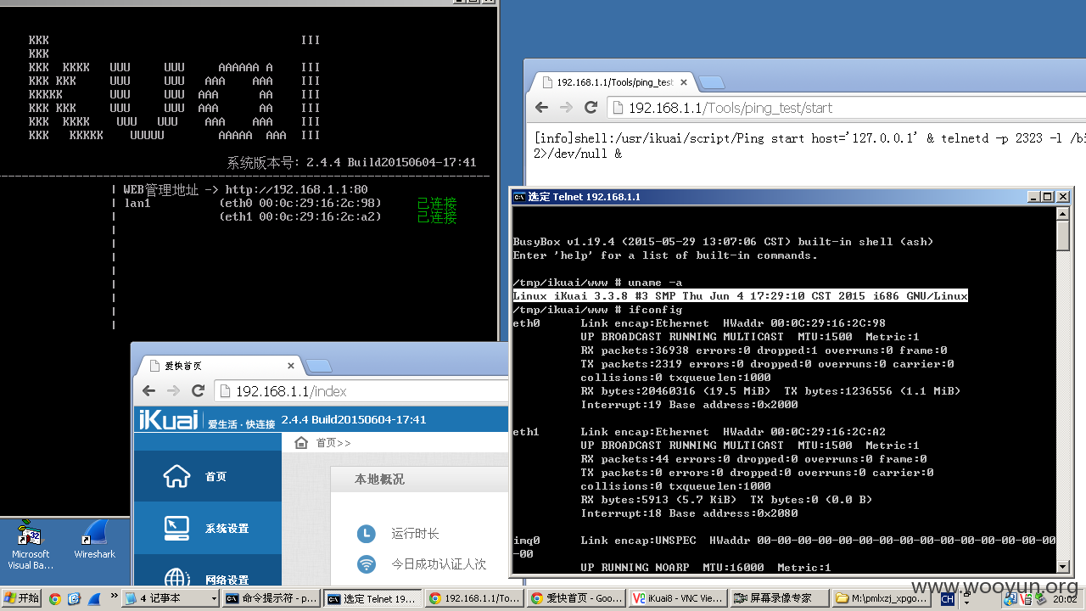Switch to 命令提示符 taskbar window
The image size is (1086, 611).
(x=271, y=598)
